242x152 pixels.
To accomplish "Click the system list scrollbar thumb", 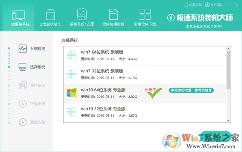I will 228,70.
